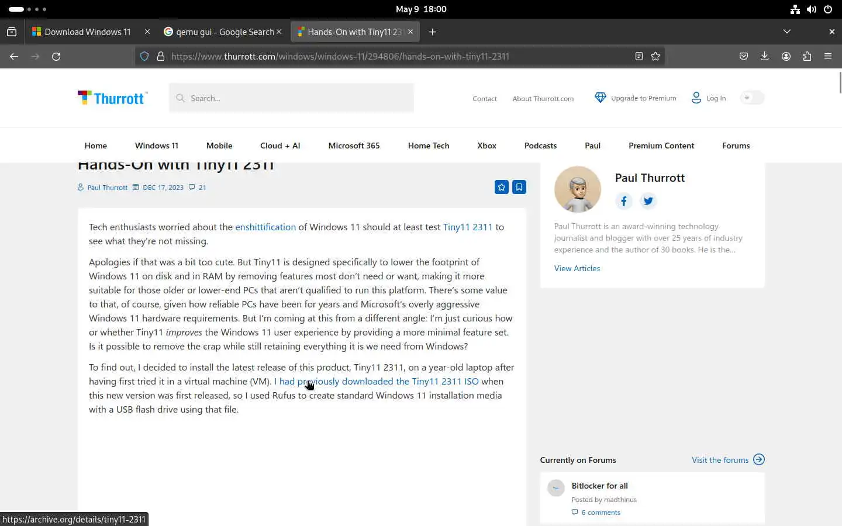Open the extensions puzzle icon
Image resolution: width=842 pixels, height=526 pixels.
pos(807,56)
